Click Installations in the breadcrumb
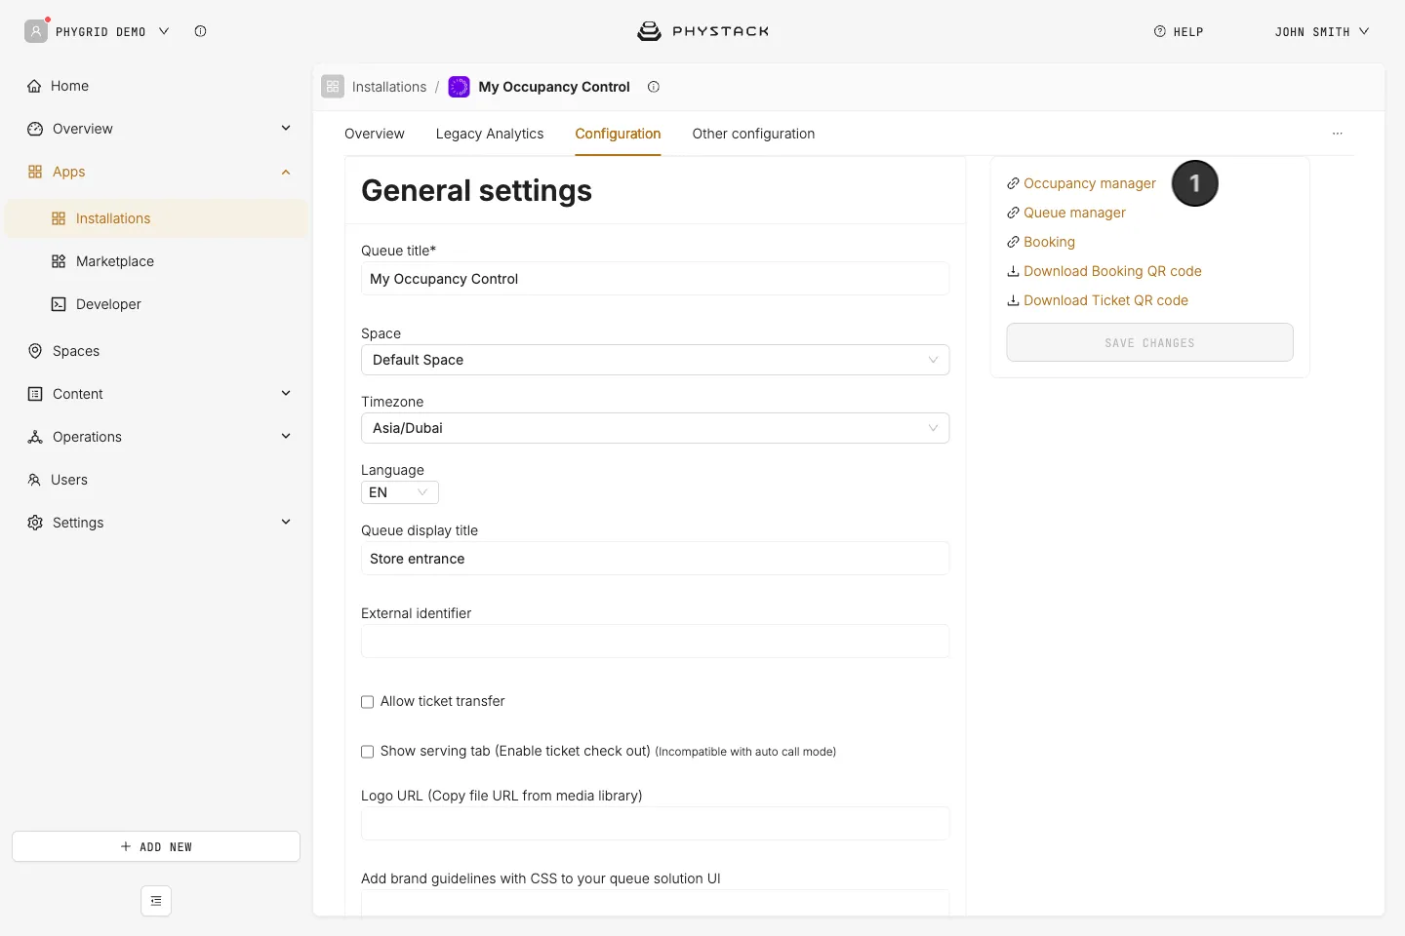Viewport: 1405px width, 936px height. 389,87
